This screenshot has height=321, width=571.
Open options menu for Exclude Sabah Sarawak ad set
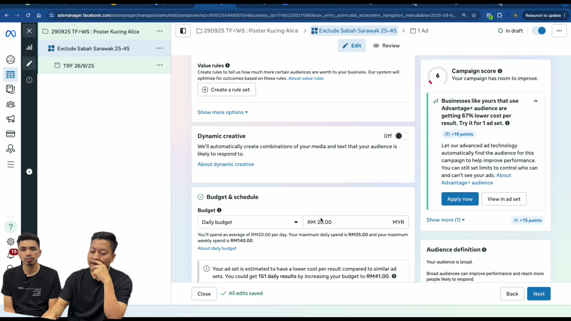pyautogui.click(x=160, y=48)
